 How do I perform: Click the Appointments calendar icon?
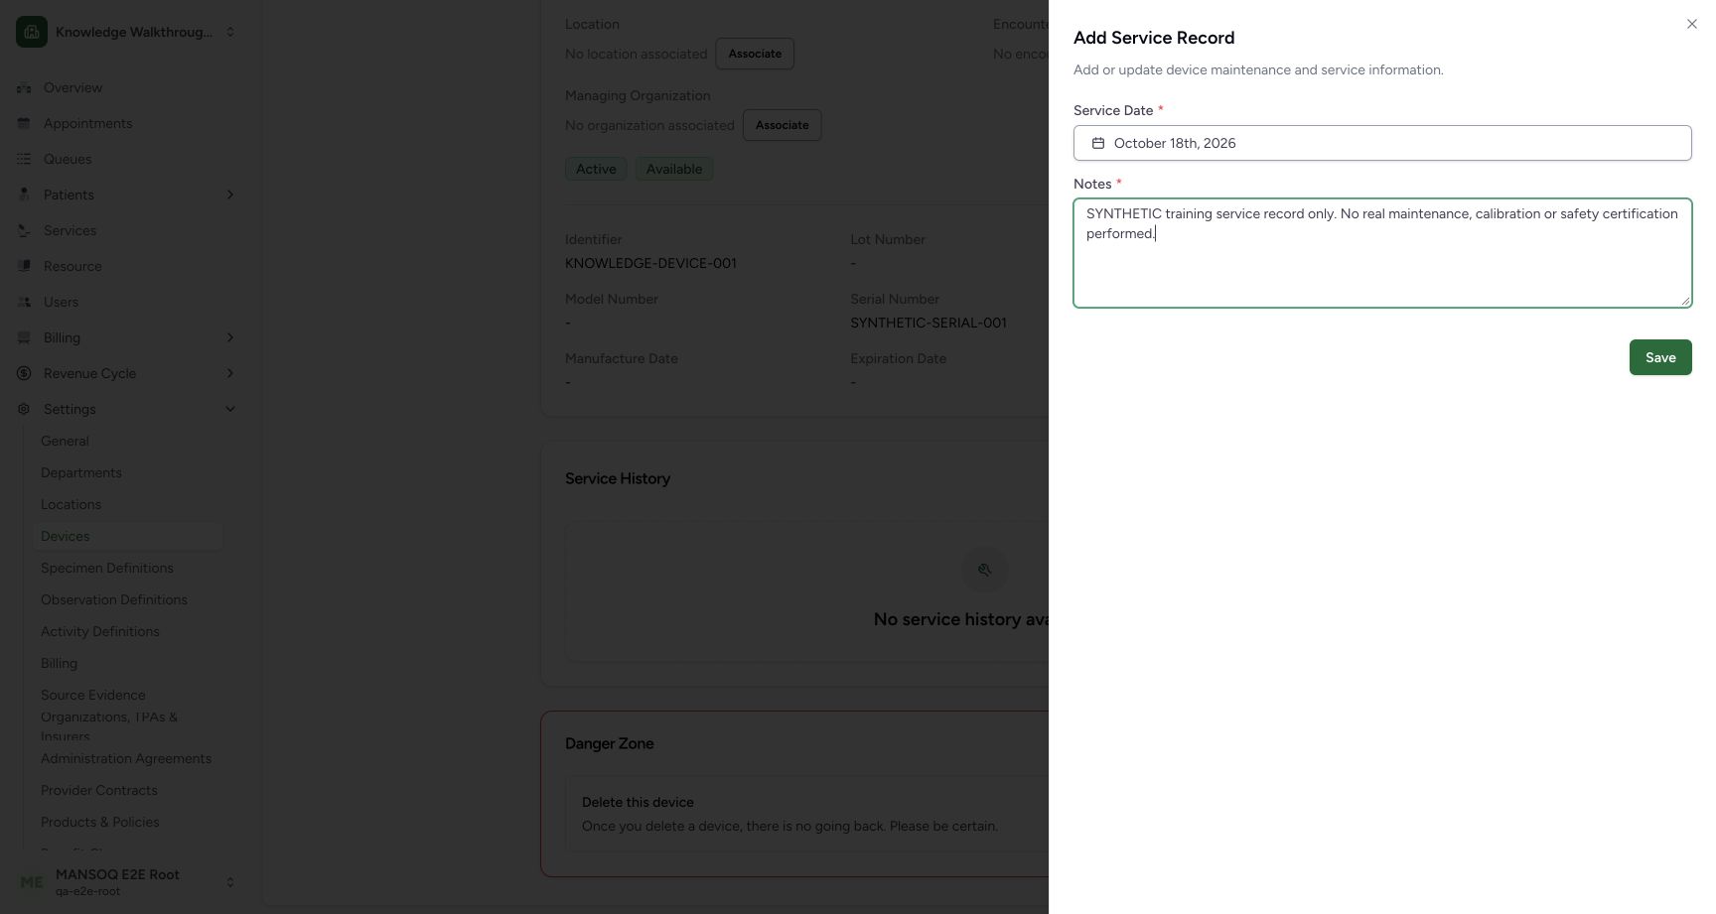pyautogui.click(x=24, y=123)
